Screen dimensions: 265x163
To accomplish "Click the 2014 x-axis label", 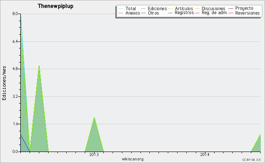I will click(204, 155).
